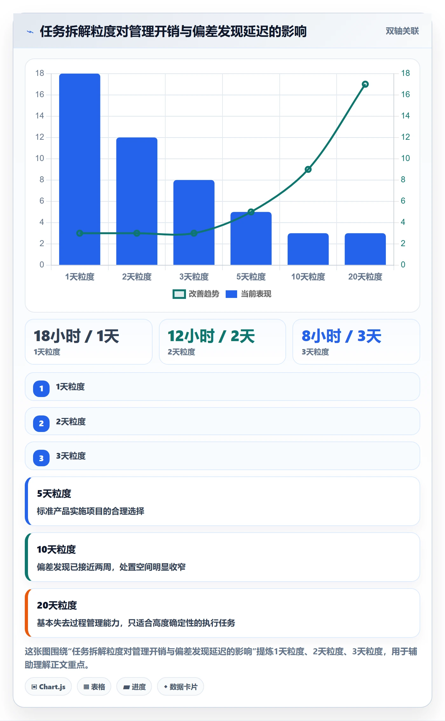The width and height of the screenshot is (445, 721).
Task: Click the number 2 badge icon
Action: [x=41, y=423]
